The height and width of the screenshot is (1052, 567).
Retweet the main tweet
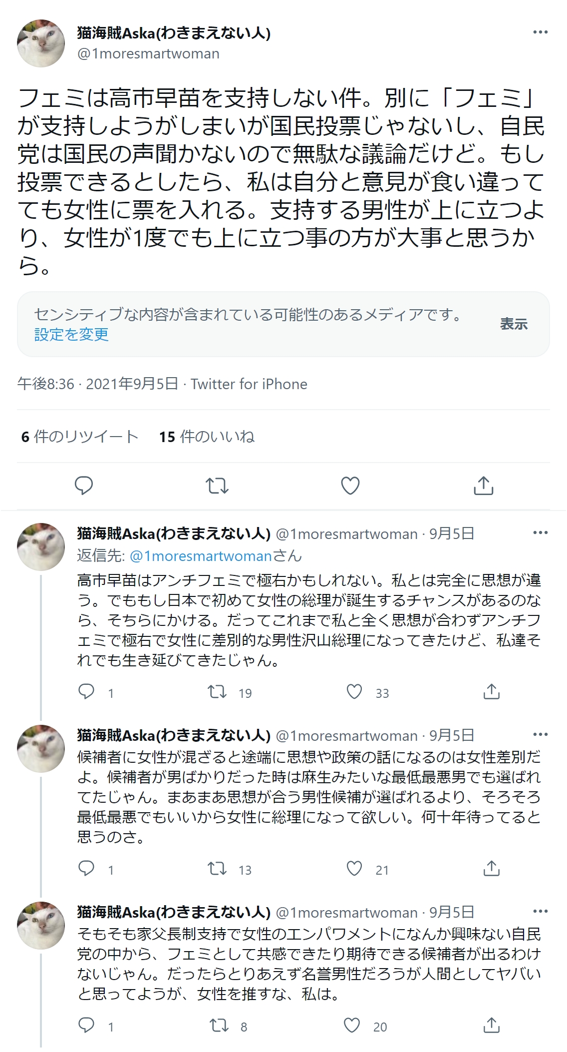[x=217, y=486]
